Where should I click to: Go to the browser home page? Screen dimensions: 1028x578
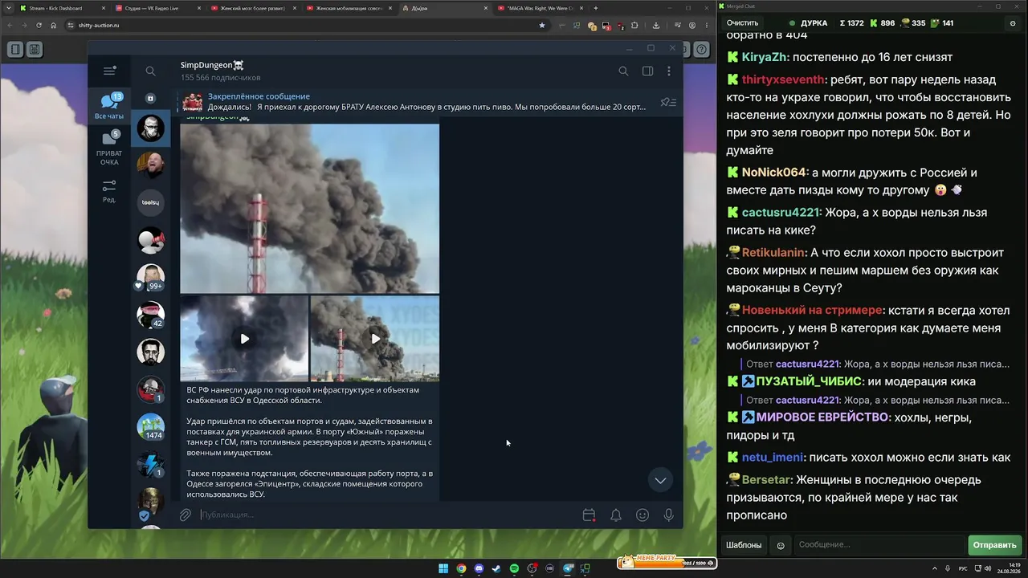click(53, 25)
